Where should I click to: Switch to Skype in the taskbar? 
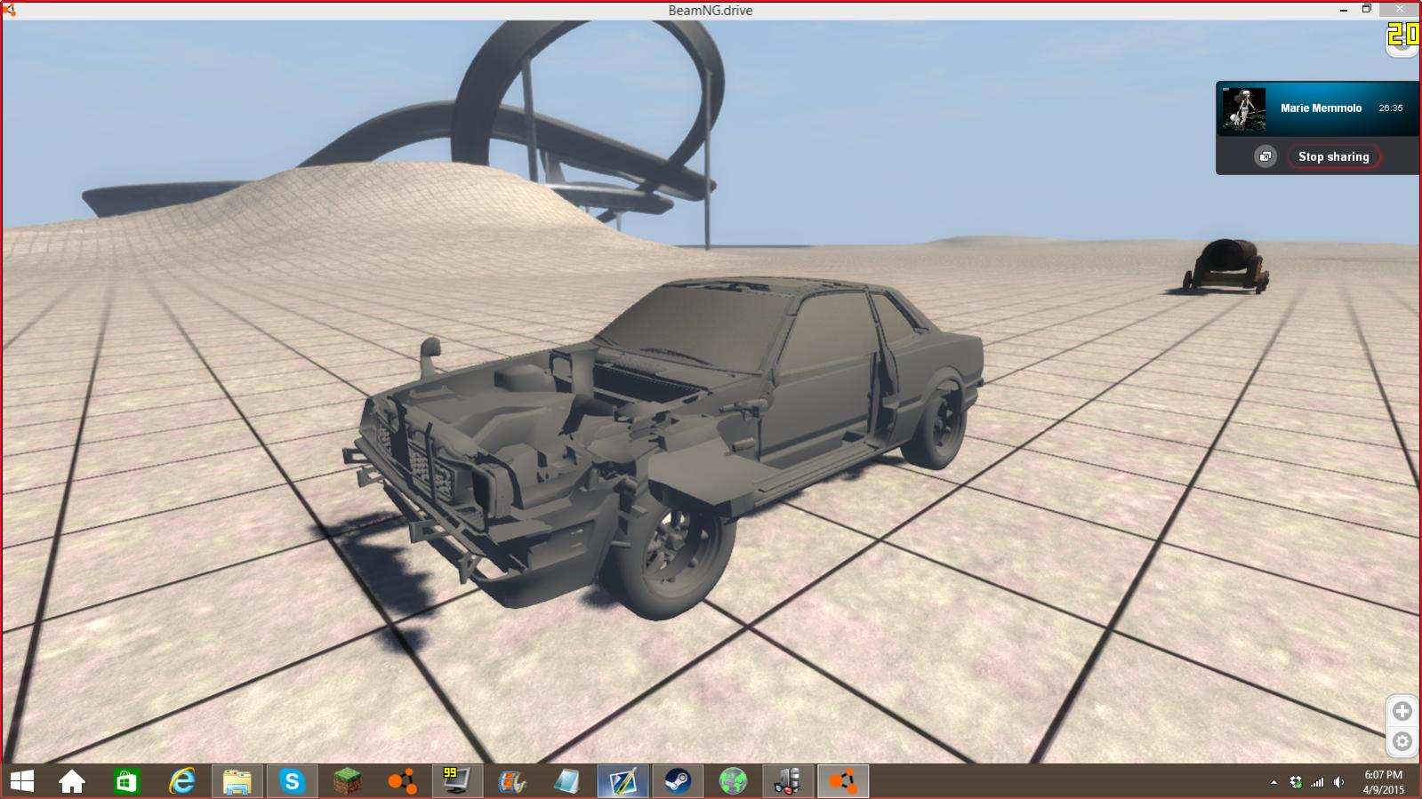[x=292, y=781]
